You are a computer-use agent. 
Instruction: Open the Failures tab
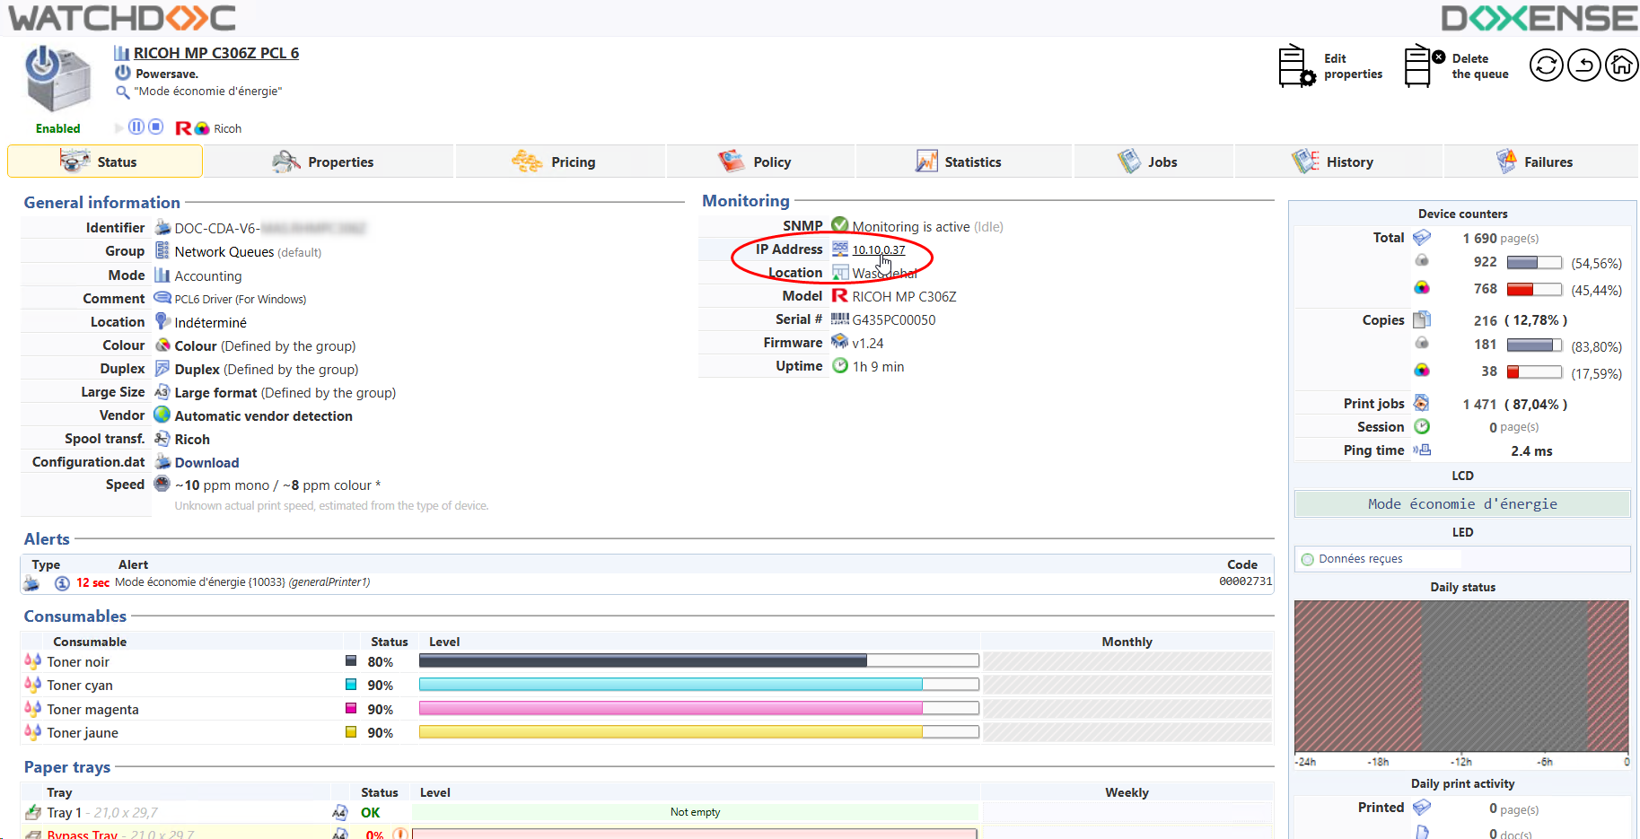(1540, 162)
